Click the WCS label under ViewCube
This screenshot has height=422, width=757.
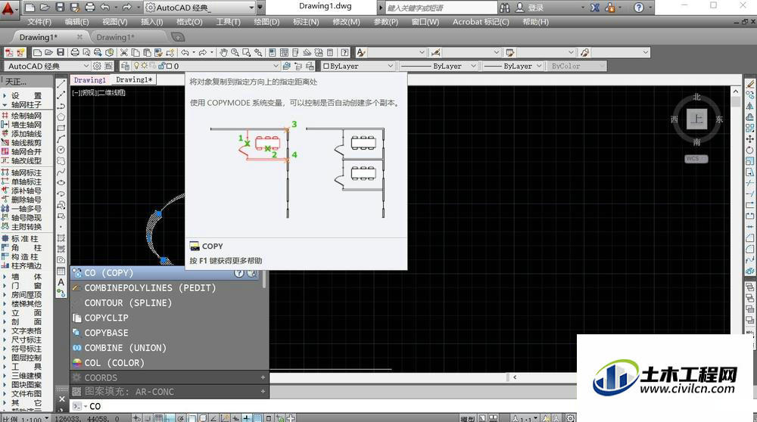coord(696,159)
